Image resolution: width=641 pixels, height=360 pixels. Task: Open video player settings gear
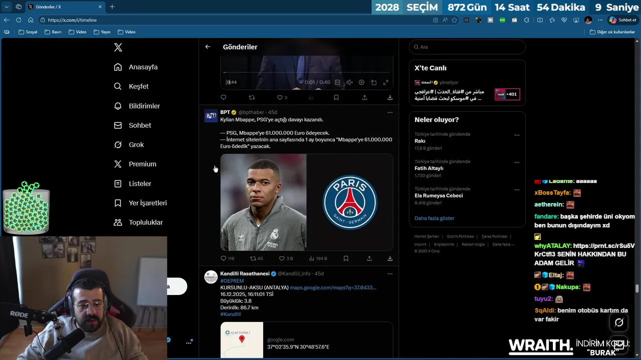tap(362, 82)
